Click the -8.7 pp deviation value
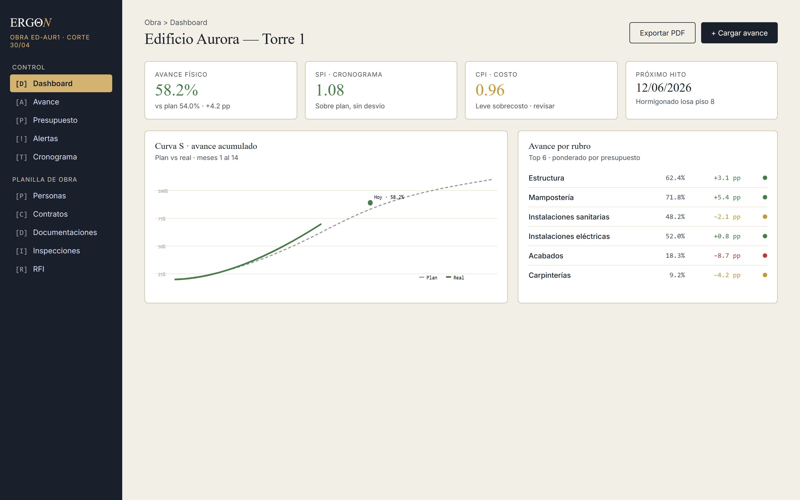Viewport: 800px width, 500px height. [727, 256]
